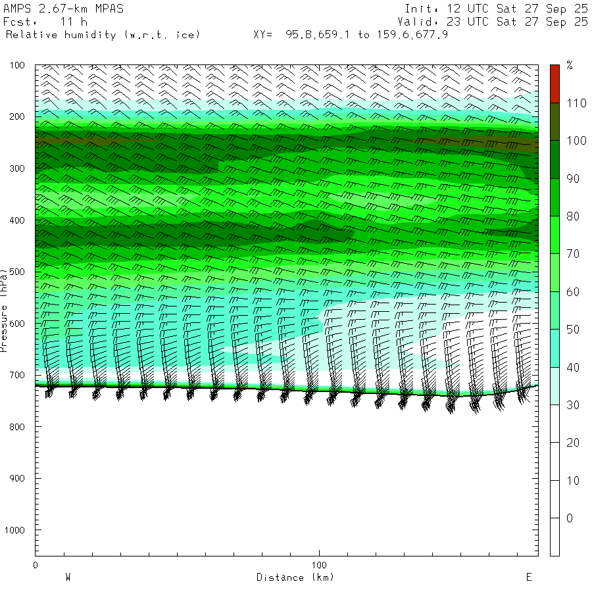Click the 'Init: 12 UTC Sat 27 Sep 25' text
592x592 pixels.
[x=497, y=9]
